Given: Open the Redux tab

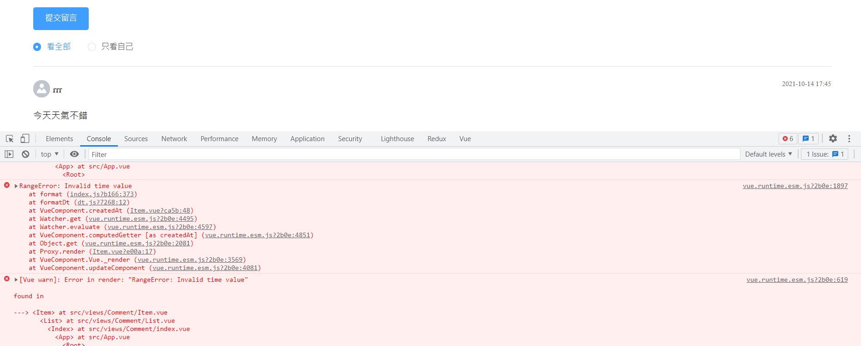Looking at the screenshot, I should point(437,139).
